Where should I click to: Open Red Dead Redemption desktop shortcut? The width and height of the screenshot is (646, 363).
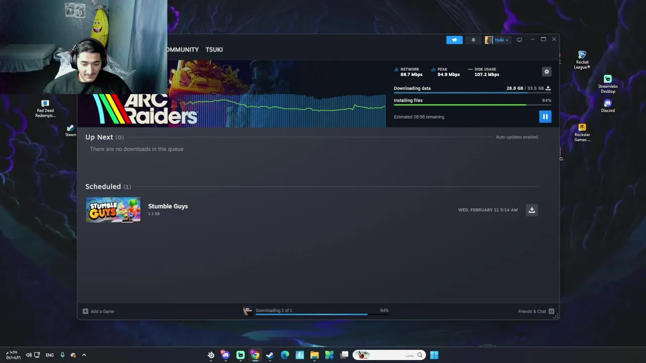[45, 109]
